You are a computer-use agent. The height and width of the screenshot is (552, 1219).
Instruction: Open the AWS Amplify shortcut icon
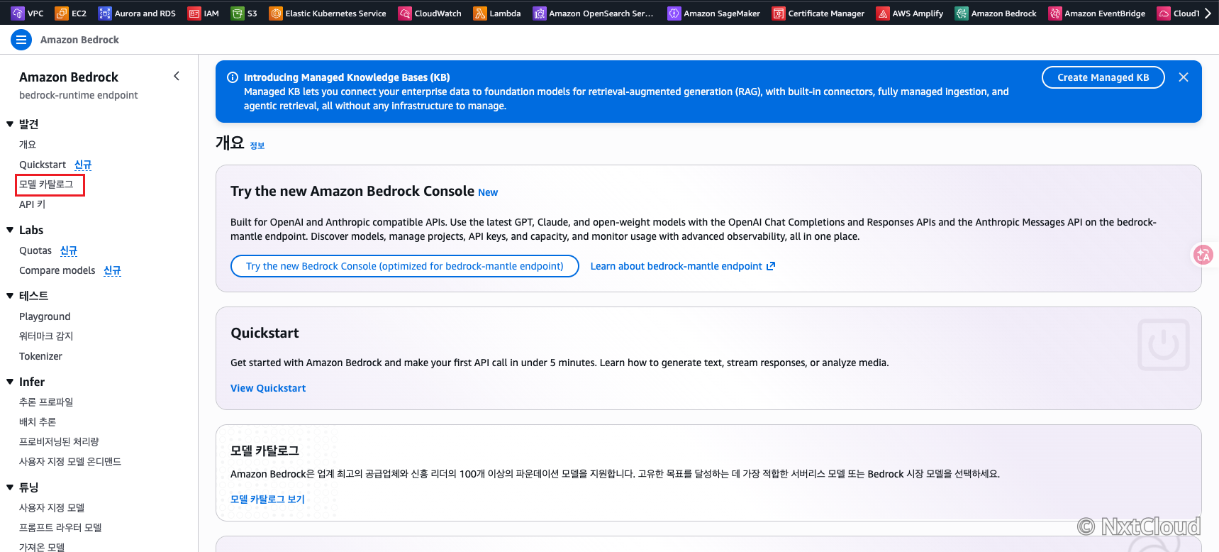(883, 13)
